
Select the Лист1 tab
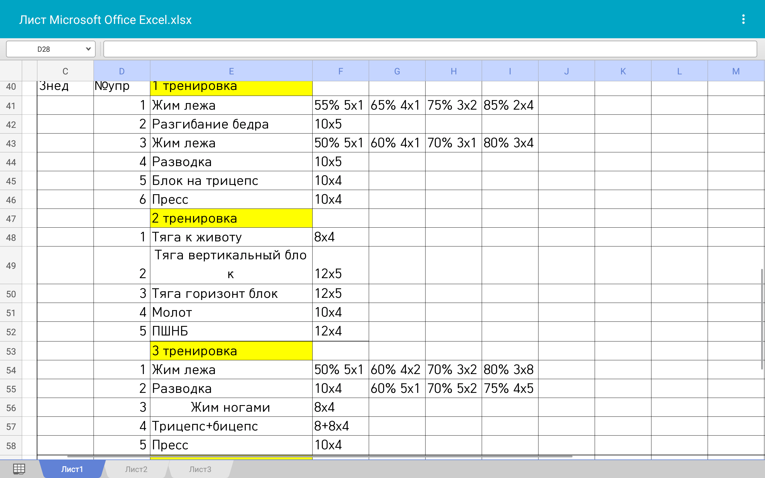click(72, 469)
